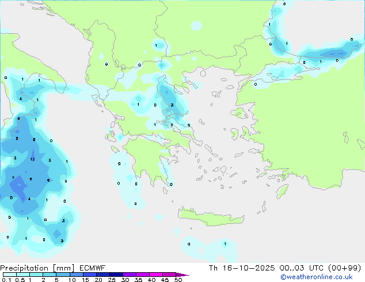
Task: Click the '7' precipitation value on the map
Action: [x=13, y=178]
